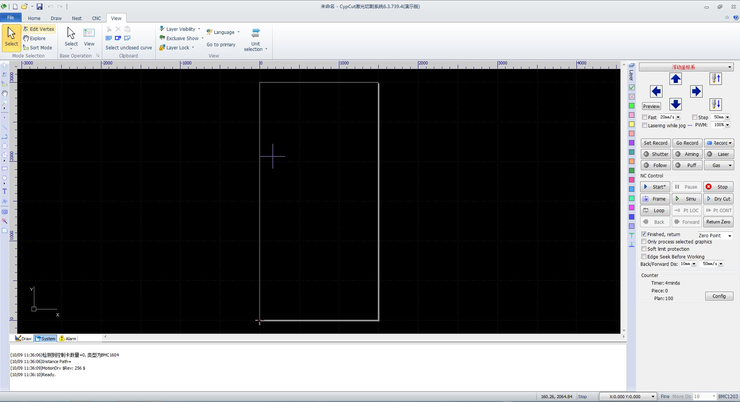Click the Preview button

pyautogui.click(x=651, y=106)
